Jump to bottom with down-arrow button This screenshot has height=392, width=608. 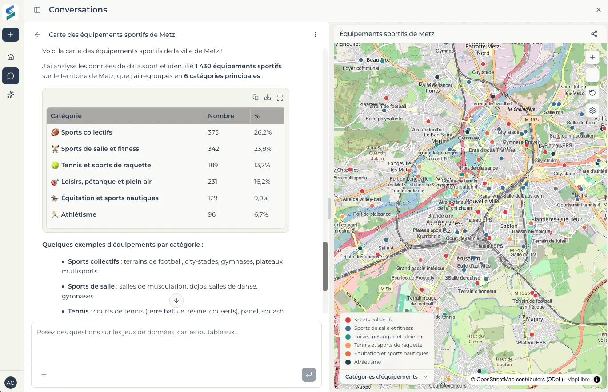point(176,301)
